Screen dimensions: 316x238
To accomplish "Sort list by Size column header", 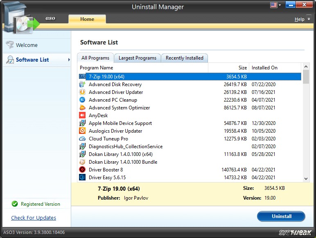I will tap(228, 68).
